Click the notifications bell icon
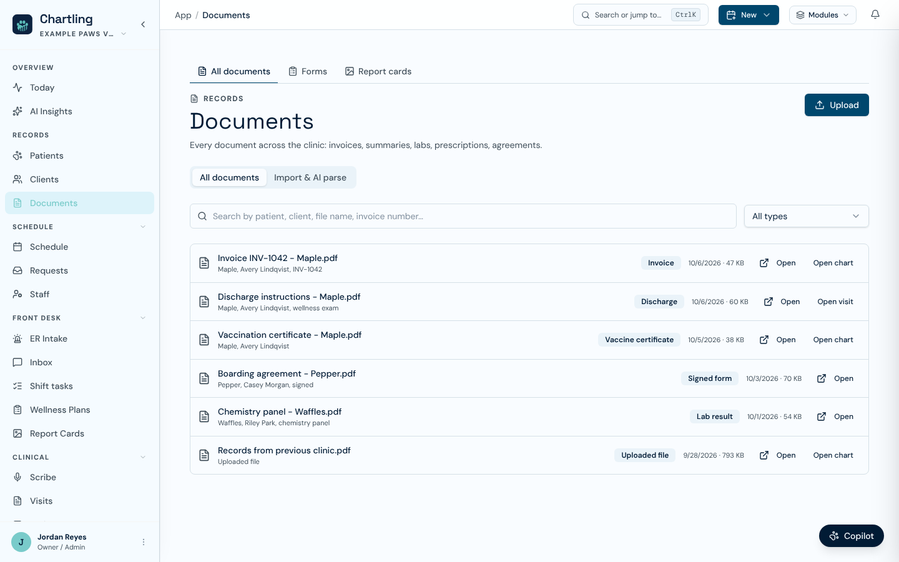 coord(875,15)
